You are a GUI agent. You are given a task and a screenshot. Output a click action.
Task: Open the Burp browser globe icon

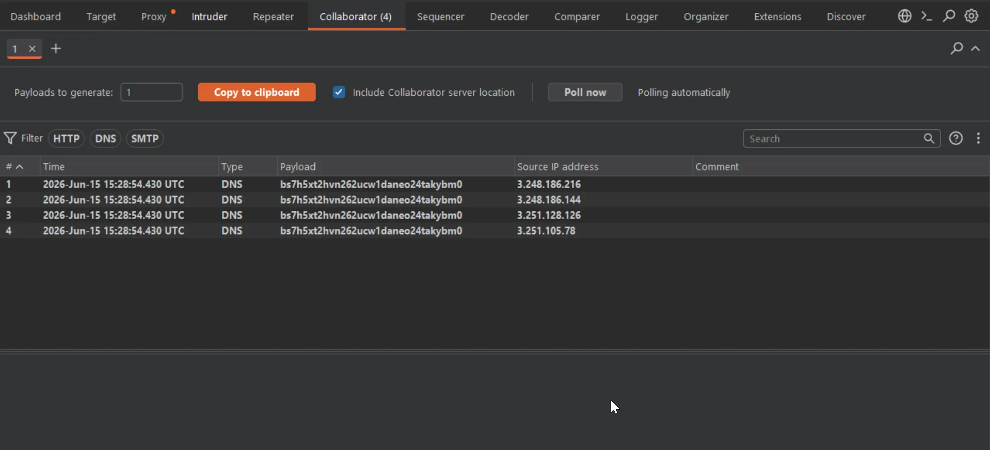[x=904, y=16]
